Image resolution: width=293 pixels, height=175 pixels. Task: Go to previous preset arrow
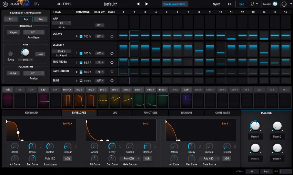[138, 4]
